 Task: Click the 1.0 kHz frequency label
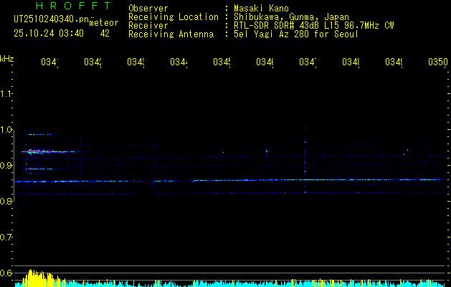[6, 130]
